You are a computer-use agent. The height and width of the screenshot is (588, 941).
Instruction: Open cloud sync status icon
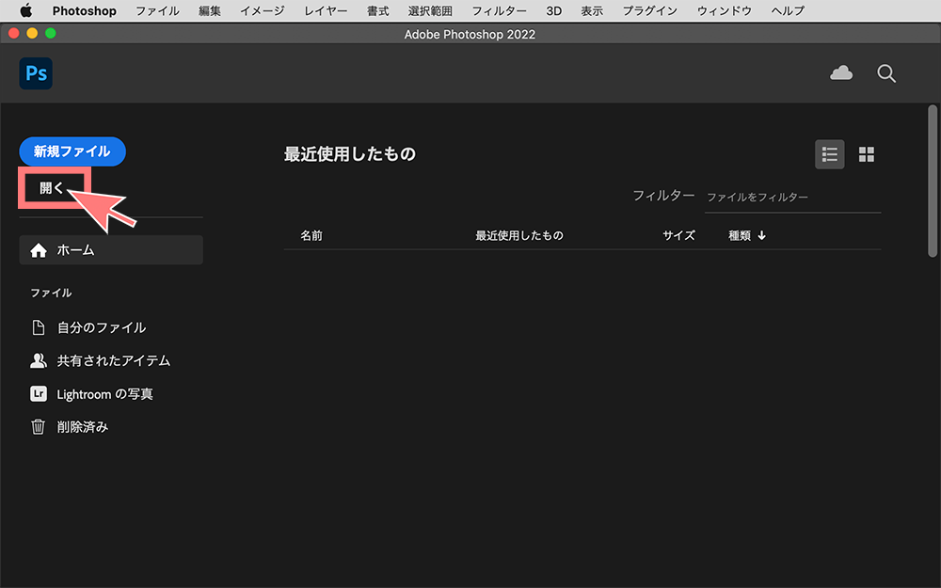point(840,73)
